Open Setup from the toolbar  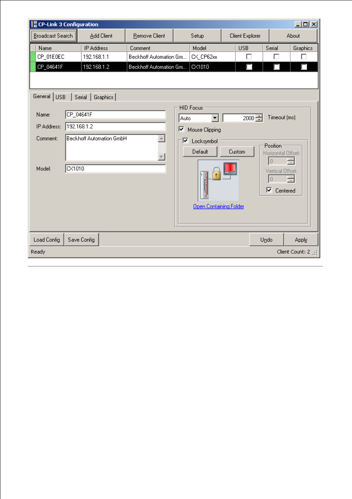click(197, 36)
